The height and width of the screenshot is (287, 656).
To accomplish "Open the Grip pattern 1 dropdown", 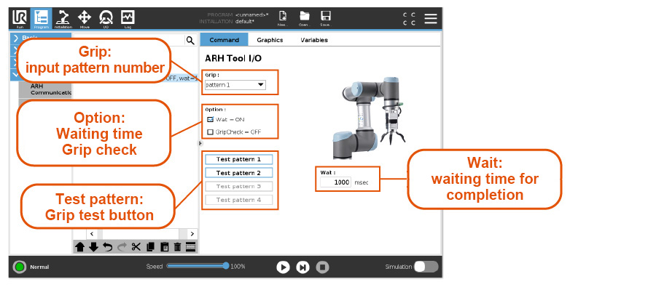I will (235, 85).
